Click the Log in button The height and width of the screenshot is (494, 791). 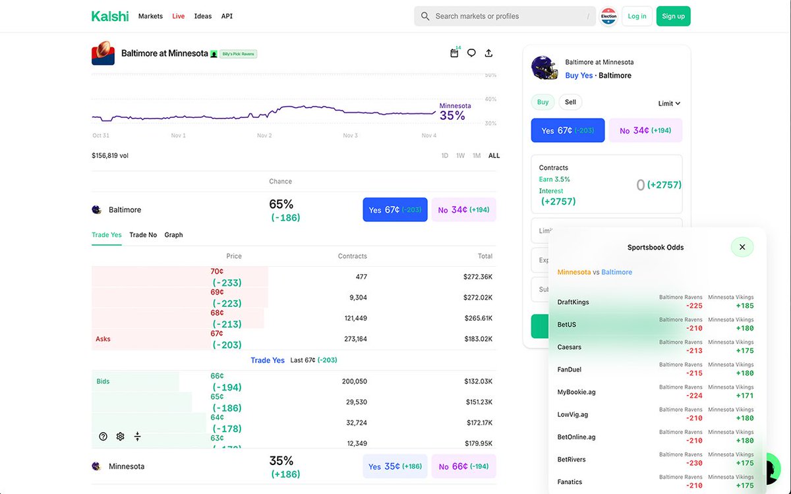(637, 16)
